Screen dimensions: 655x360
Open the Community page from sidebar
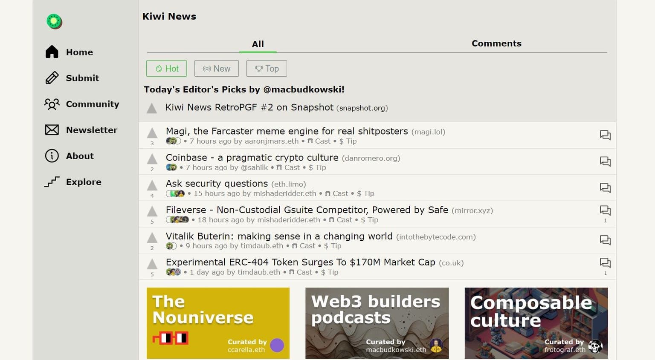coord(92,104)
